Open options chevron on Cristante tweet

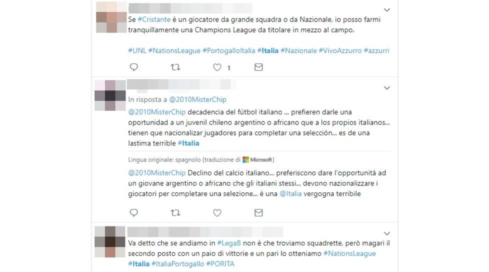coord(386,10)
